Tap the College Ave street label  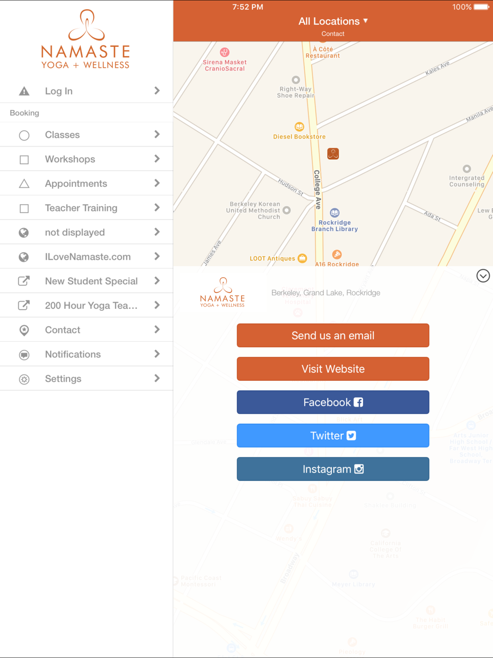point(317,190)
